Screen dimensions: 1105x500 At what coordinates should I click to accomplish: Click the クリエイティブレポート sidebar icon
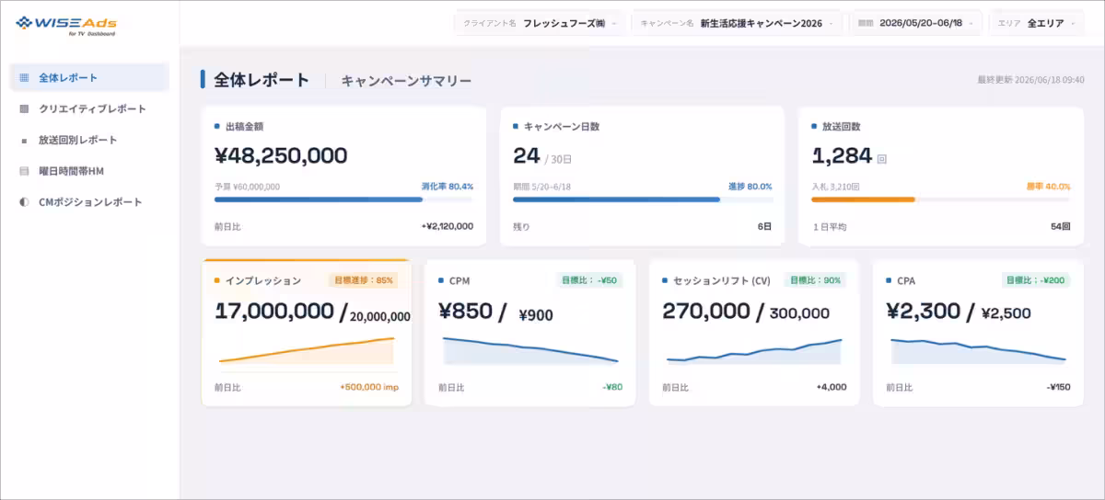[24, 108]
